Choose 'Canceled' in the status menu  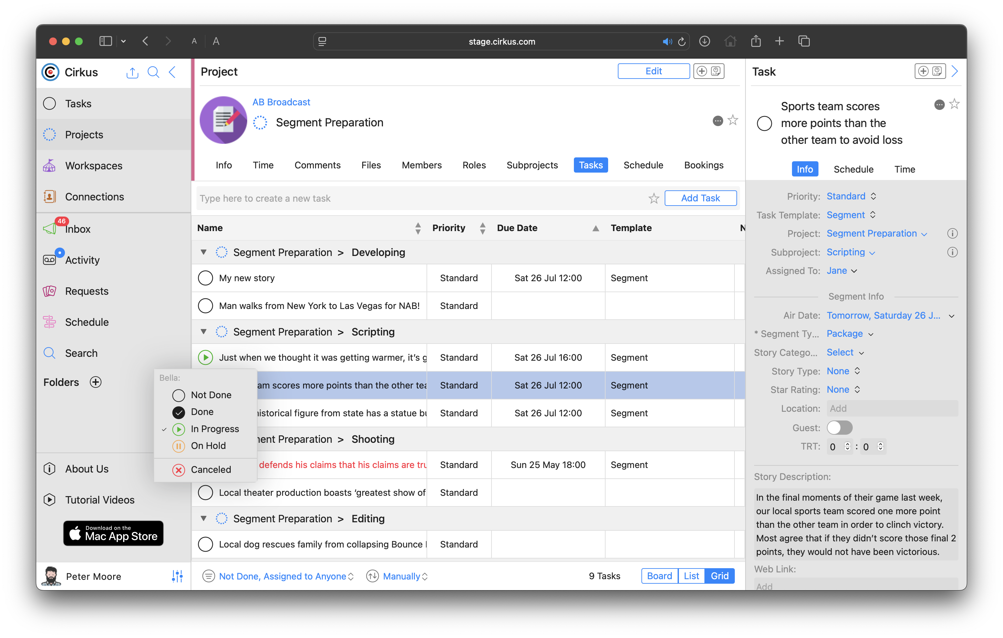click(x=210, y=469)
